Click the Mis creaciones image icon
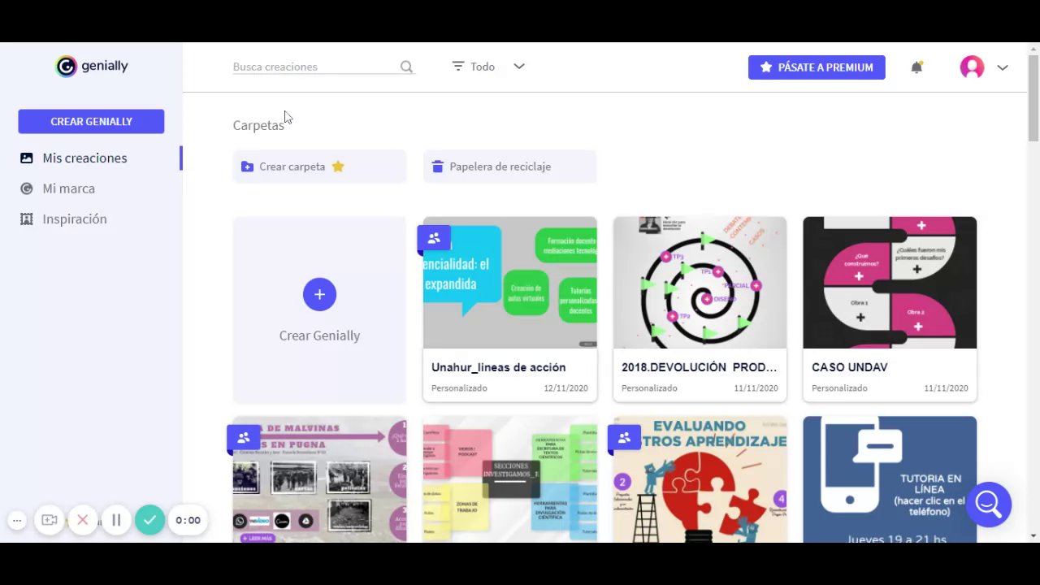Viewport: 1040px width, 585px height. pyautogui.click(x=27, y=158)
